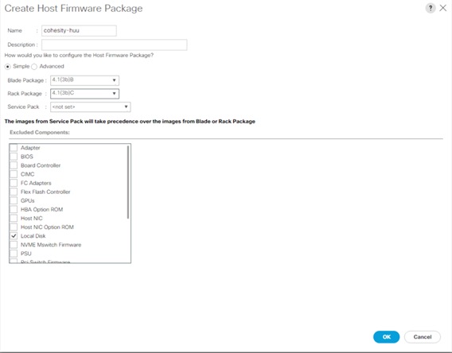Click the Service Pack precedence note text

(x=130, y=121)
